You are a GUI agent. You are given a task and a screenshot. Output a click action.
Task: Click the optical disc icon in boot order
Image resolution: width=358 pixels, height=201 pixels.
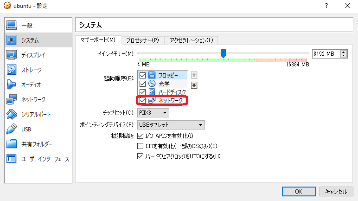(152, 84)
